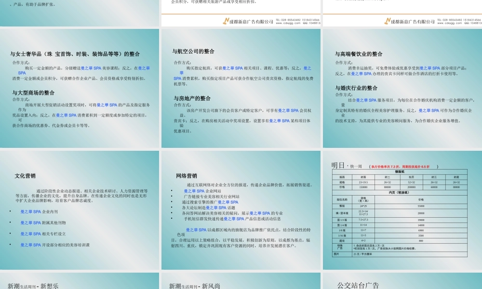This screenshot has width=482, height=289.
Task: Click the title 新潮生活周刊 - 新想乐
Action: pos(33,286)
